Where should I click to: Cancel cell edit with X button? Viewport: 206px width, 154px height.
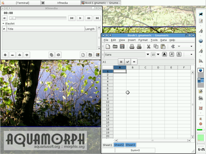tap(121, 62)
